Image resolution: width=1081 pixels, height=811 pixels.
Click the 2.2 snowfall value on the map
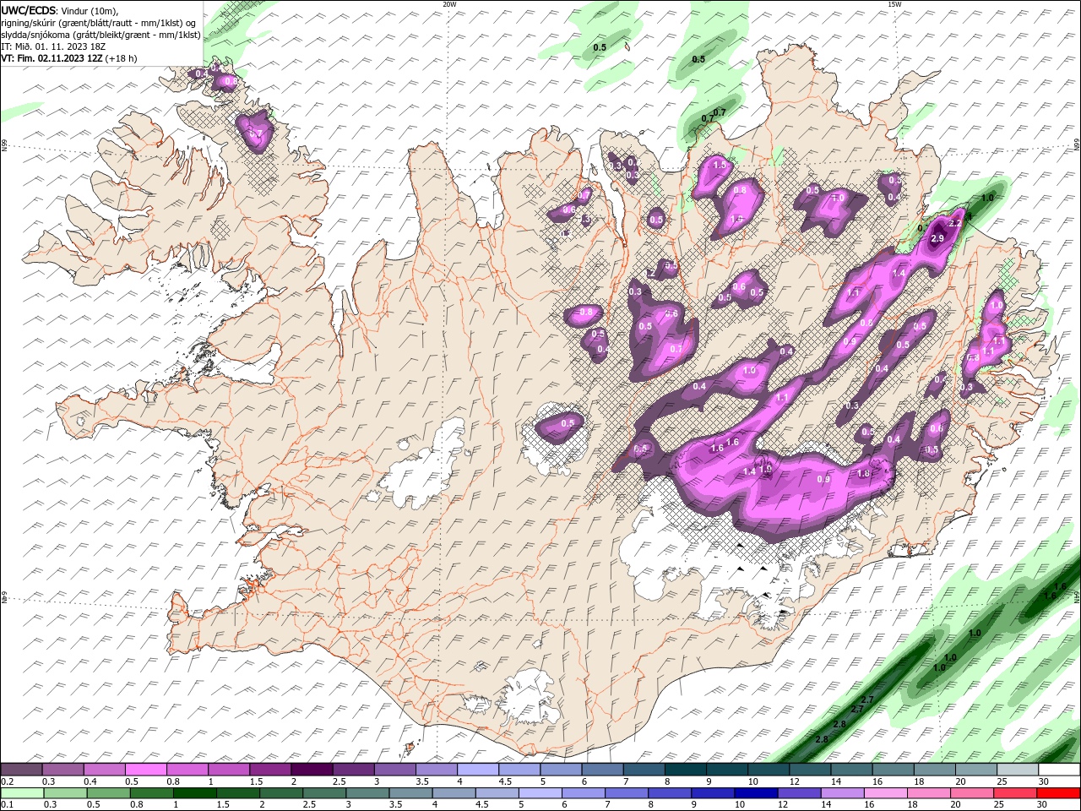coord(956,223)
